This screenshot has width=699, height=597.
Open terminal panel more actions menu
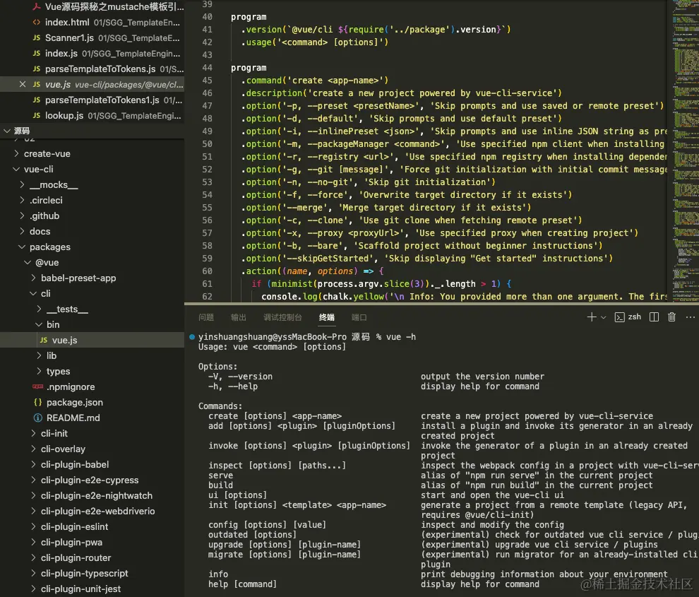coord(690,317)
